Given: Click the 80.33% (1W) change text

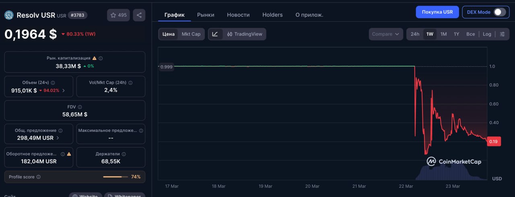Looking at the screenshot, I should pyautogui.click(x=81, y=34).
